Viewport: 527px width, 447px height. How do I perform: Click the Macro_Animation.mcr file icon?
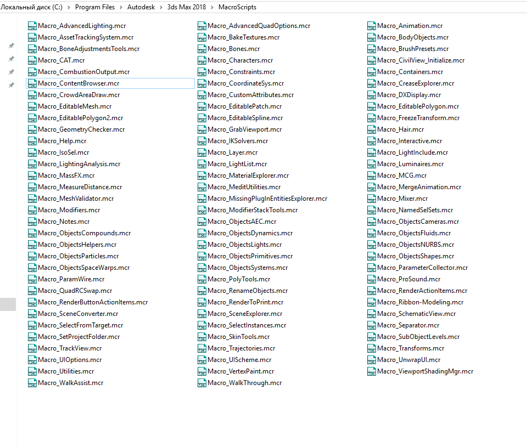[x=372, y=26]
